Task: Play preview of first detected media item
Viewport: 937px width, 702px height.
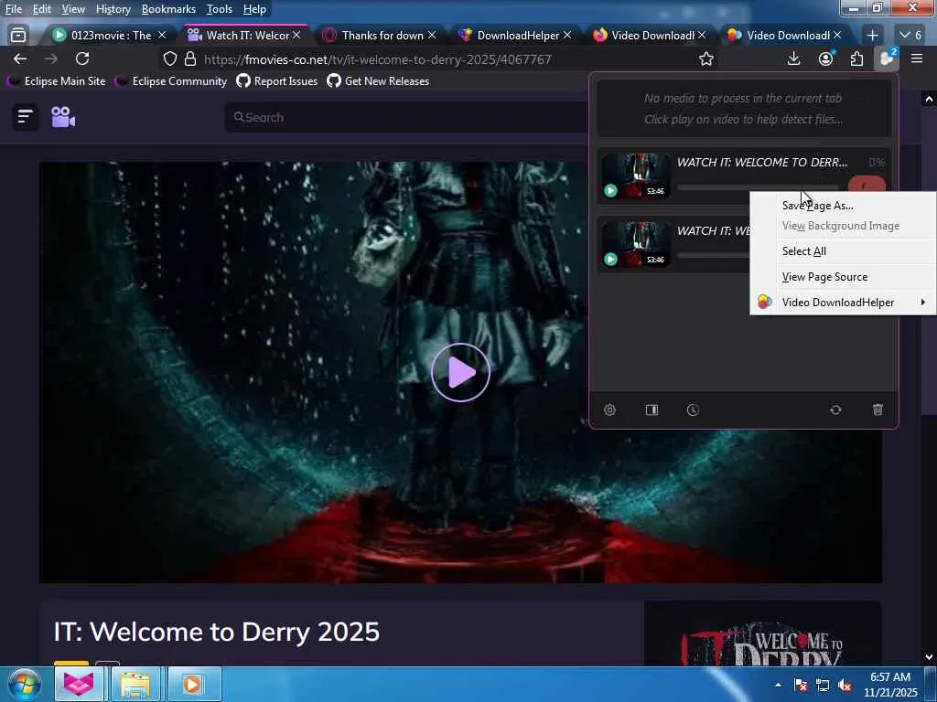Action: pos(610,190)
